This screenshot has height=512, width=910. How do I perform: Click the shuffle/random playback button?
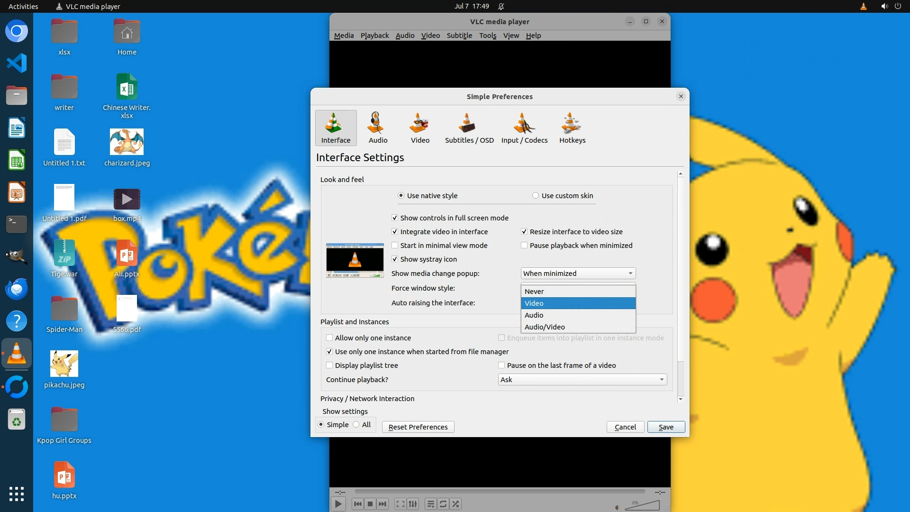click(x=455, y=504)
